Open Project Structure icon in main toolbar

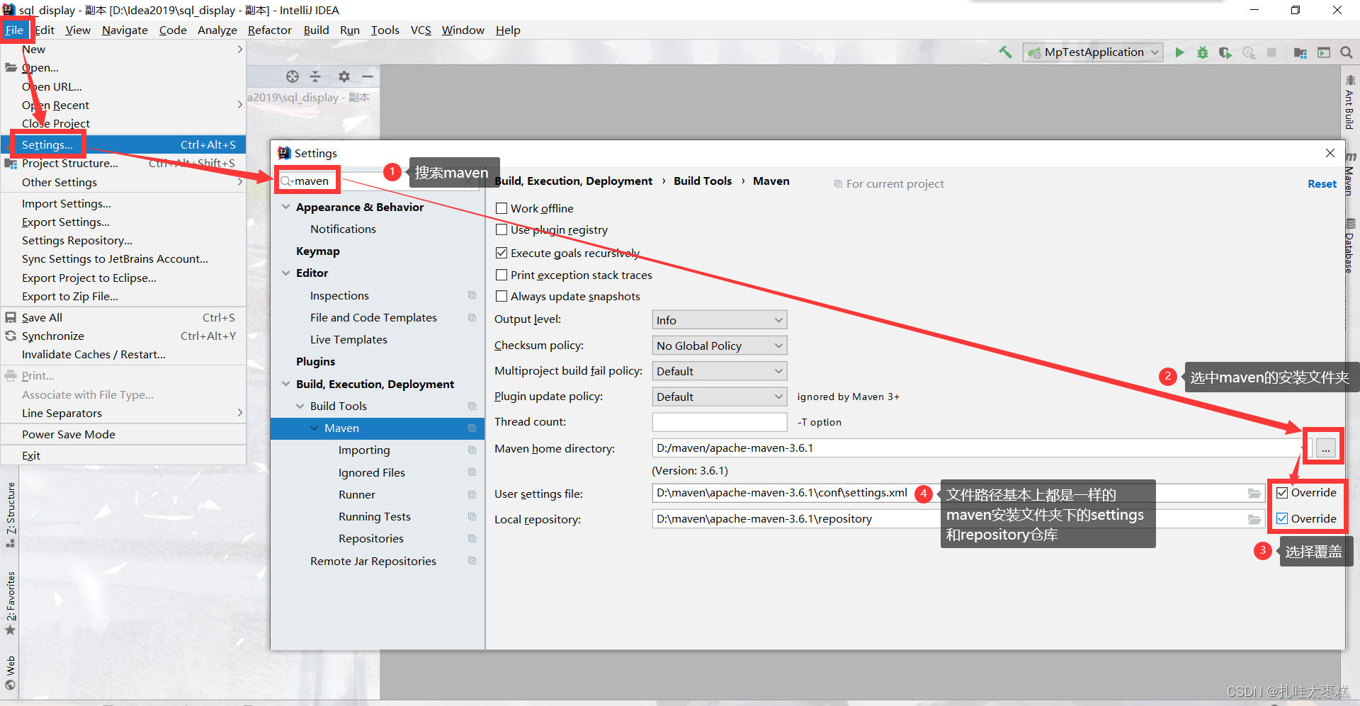point(1300,52)
